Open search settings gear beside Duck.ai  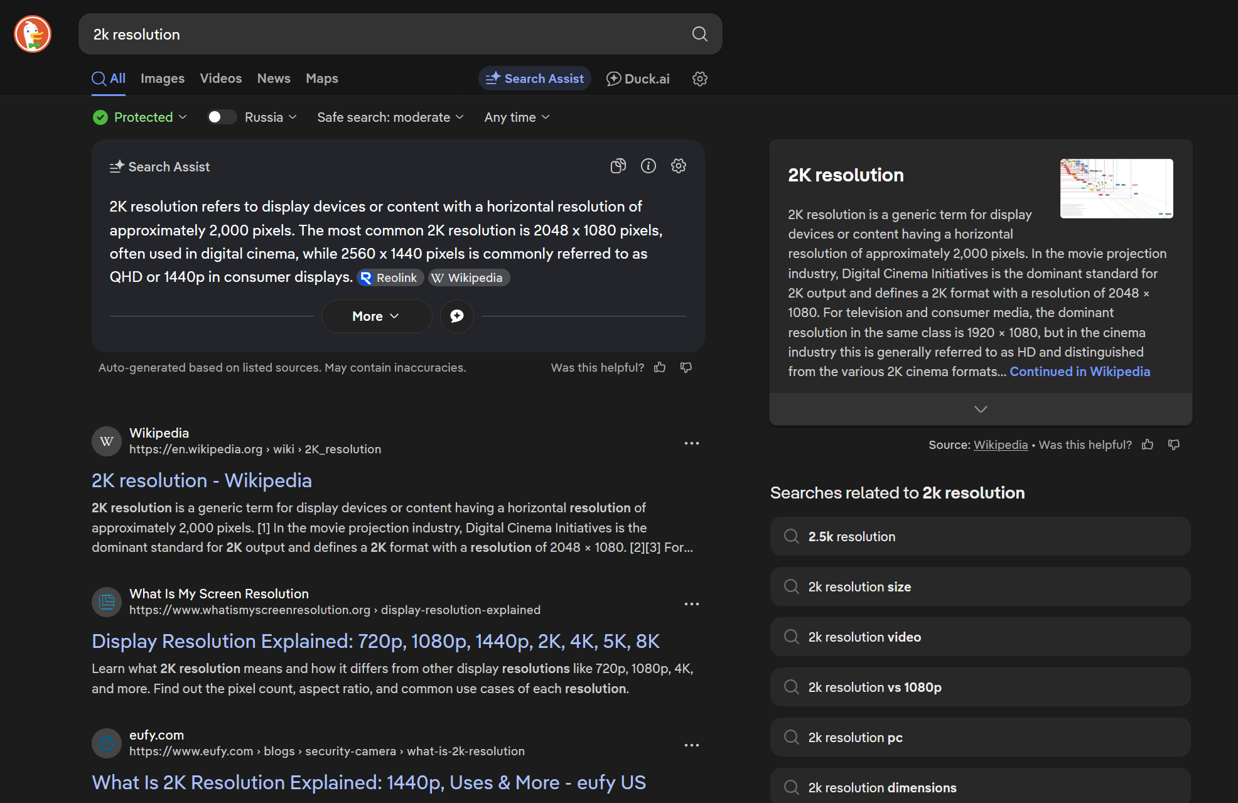point(699,78)
